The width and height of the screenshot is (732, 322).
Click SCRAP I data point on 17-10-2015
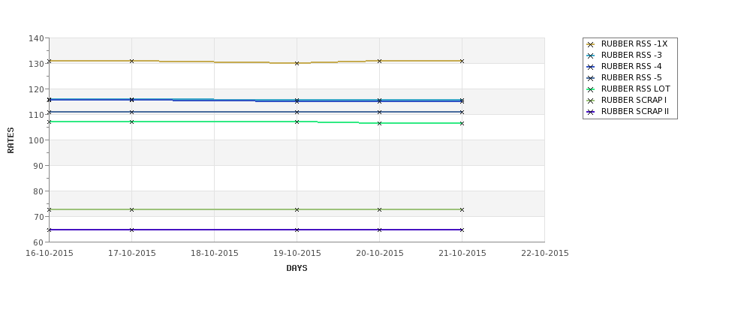(131, 209)
